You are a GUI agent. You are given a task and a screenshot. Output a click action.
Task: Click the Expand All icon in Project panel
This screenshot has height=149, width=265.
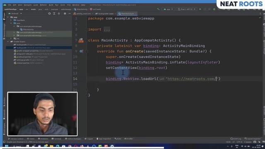point(54,14)
